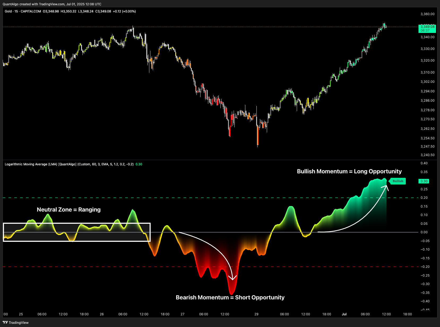
Task: Click the date 26 on time axis
Action: tap(102, 314)
